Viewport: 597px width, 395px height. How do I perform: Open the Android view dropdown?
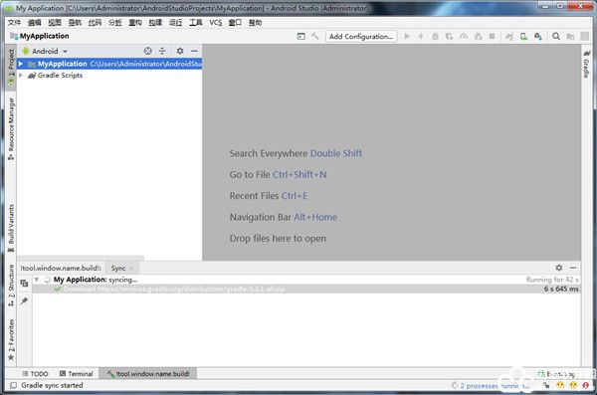[45, 51]
